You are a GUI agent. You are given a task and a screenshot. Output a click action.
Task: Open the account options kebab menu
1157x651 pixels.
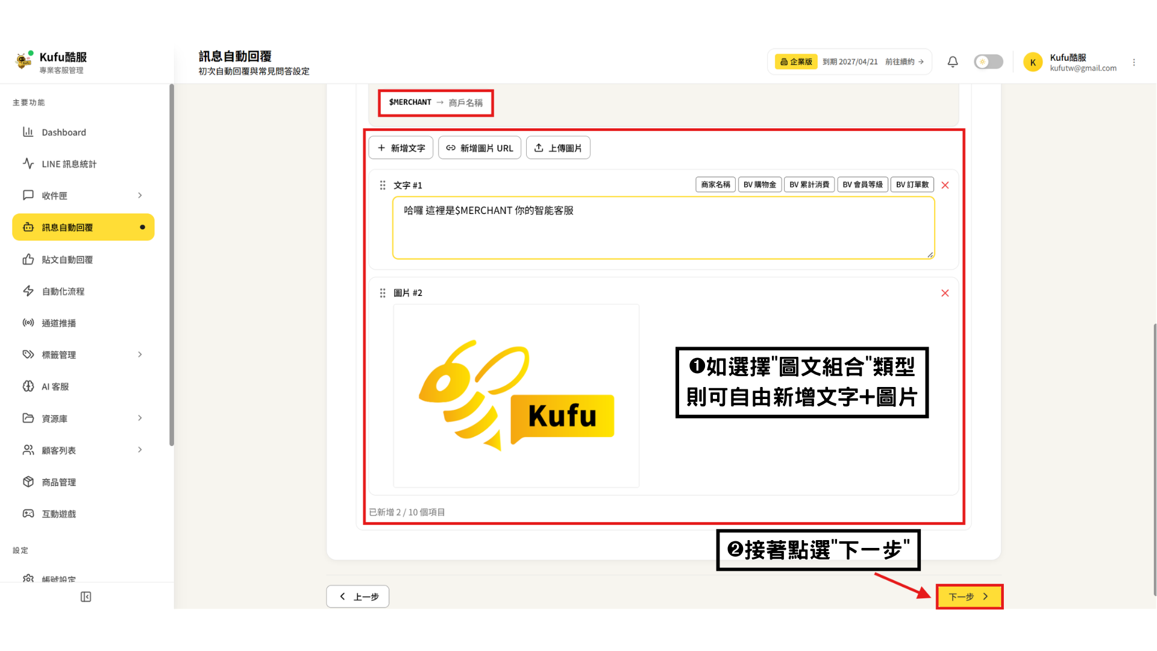point(1134,62)
